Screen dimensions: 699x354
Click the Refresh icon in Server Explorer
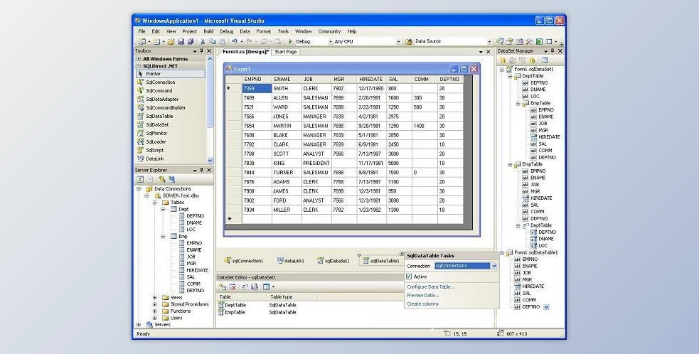(x=140, y=179)
